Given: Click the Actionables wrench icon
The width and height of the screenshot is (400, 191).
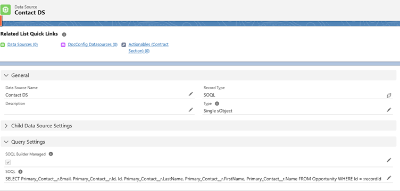Looking at the screenshot, I should (124, 45).
